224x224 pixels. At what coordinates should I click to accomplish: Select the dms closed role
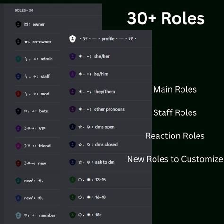(x=110, y=145)
